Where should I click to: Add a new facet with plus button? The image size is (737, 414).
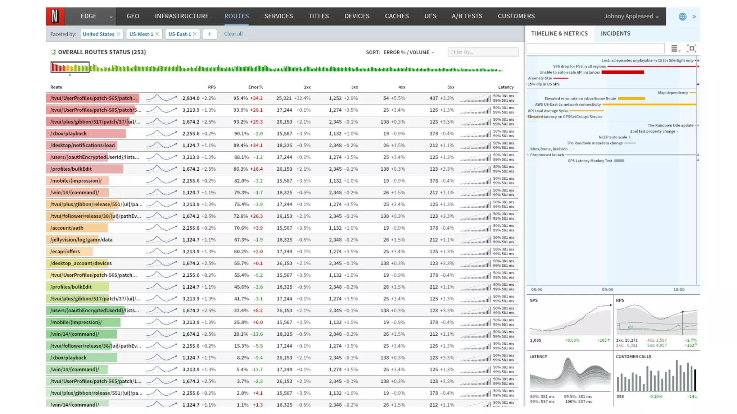coord(209,34)
